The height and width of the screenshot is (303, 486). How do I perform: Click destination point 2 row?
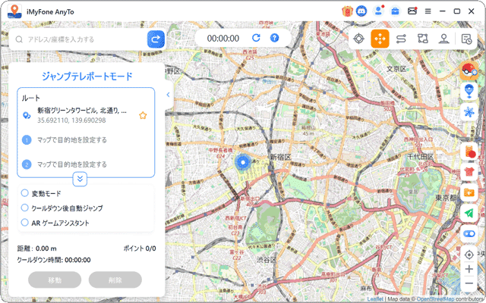pos(86,164)
